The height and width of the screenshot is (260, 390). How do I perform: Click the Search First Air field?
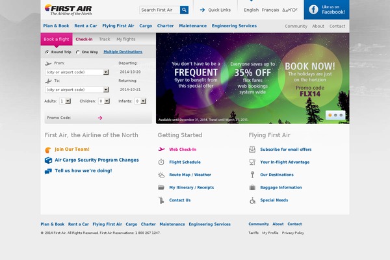click(160, 10)
